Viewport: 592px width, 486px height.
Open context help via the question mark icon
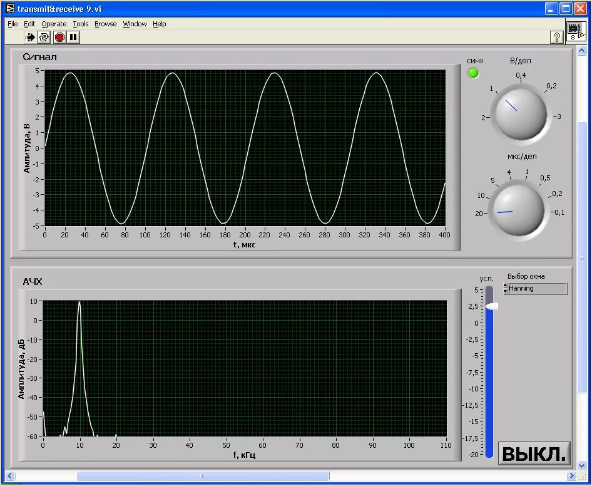pos(556,37)
